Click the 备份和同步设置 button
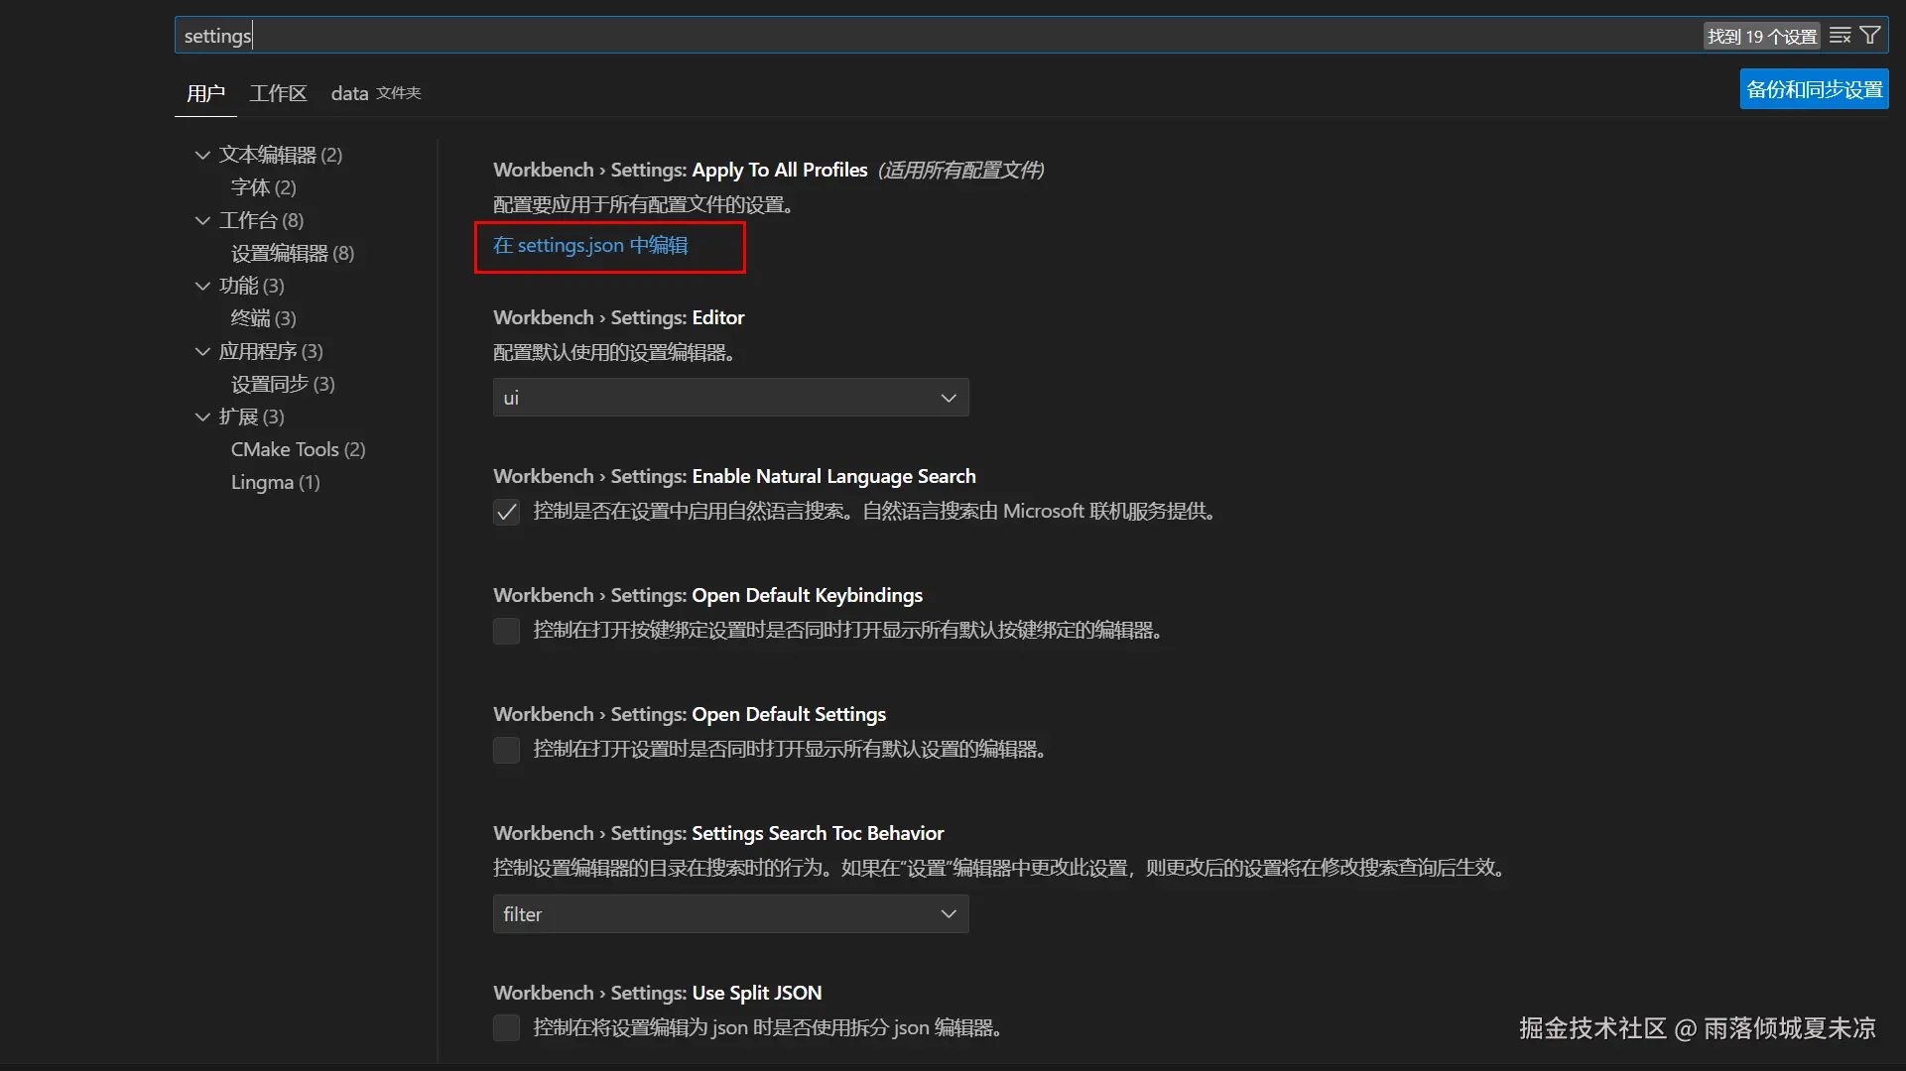Screen dimensions: 1906x1071 [x=1814, y=89]
